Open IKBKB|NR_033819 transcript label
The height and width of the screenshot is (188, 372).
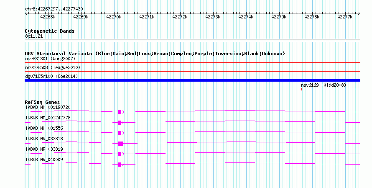(44, 149)
